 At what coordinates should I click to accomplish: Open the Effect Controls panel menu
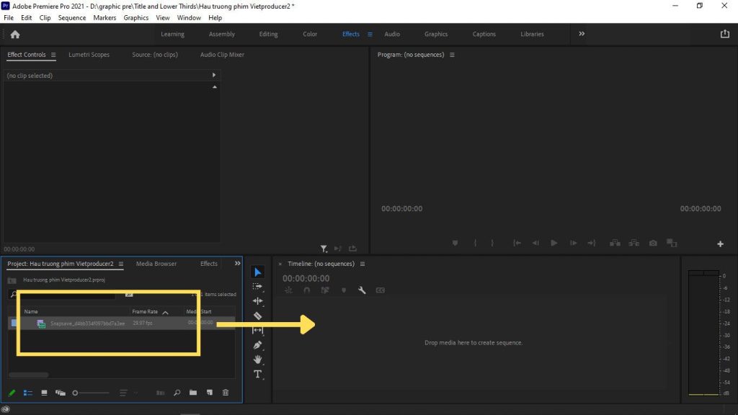pyautogui.click(x=53, y=55)
